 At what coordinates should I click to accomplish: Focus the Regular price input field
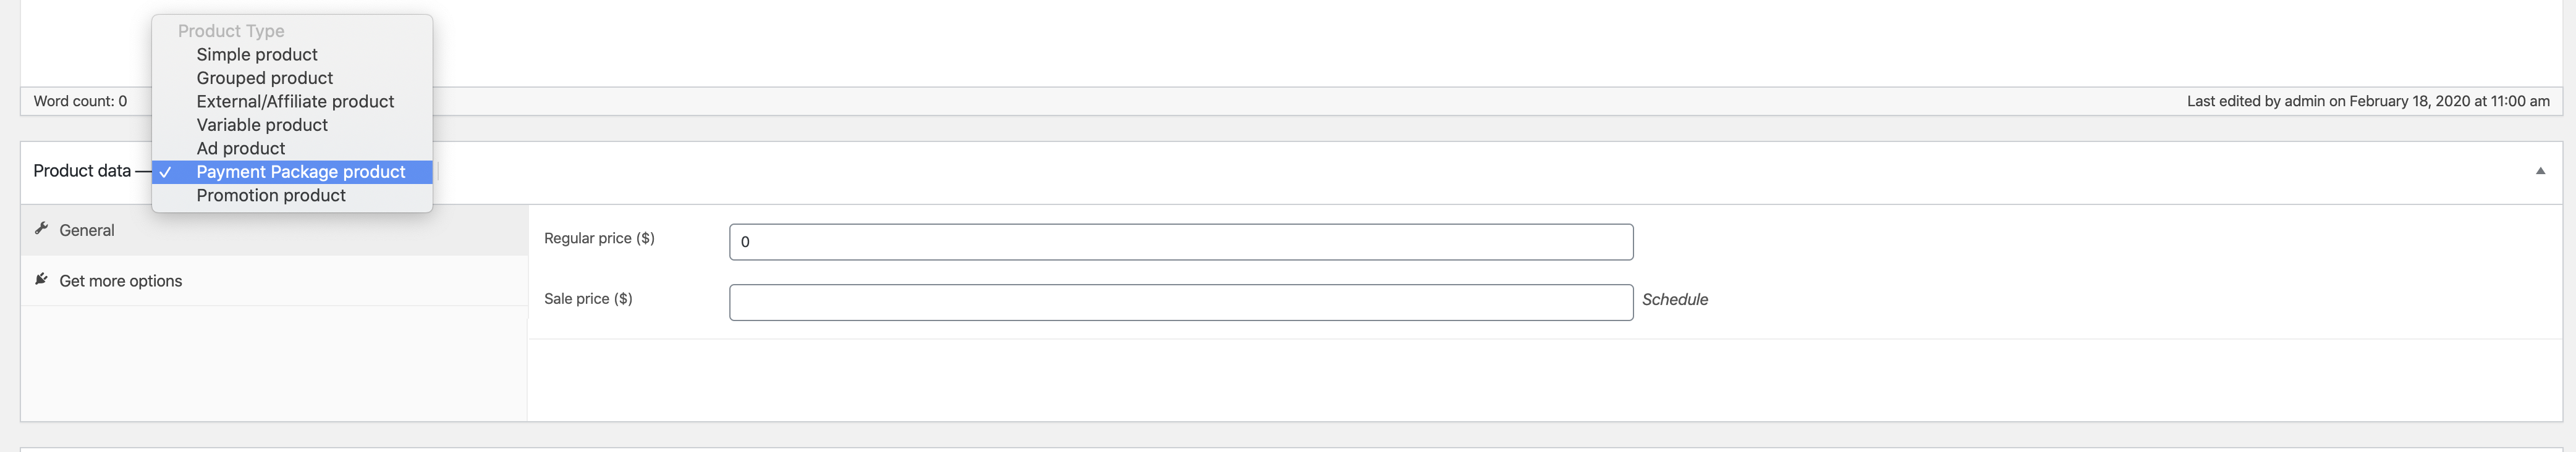pyautogui.click(x=1181, y=242)
